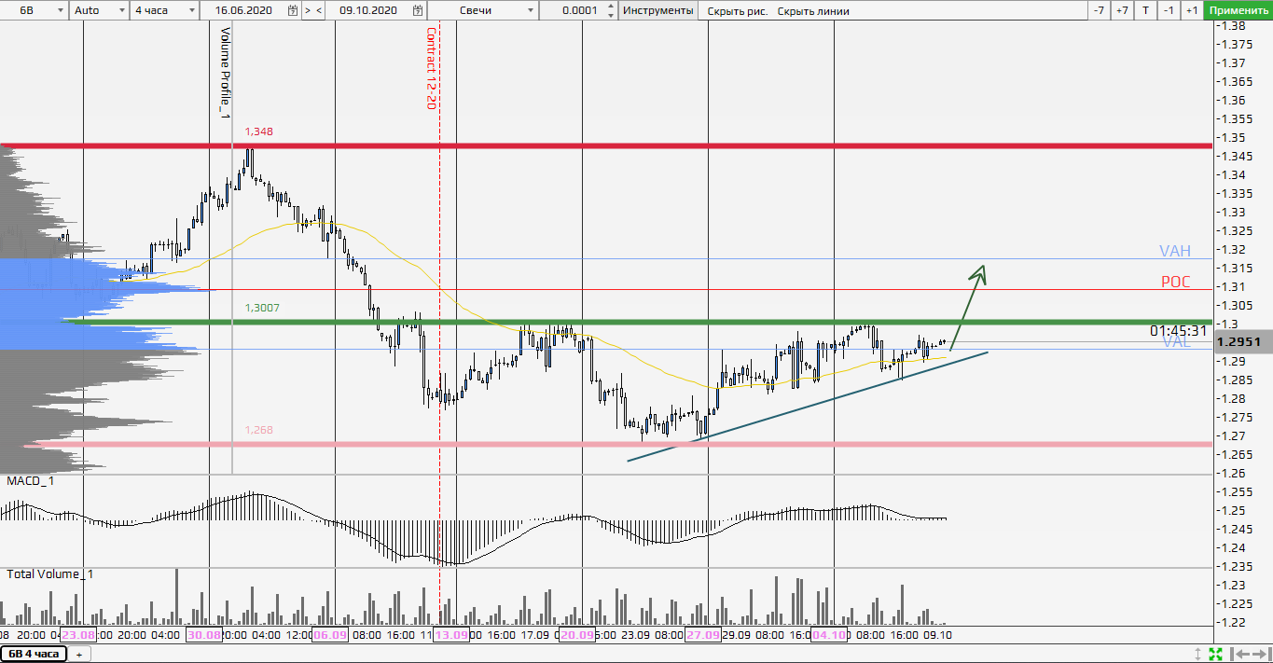Open the 'Инструменты' menu

[657, 10]
